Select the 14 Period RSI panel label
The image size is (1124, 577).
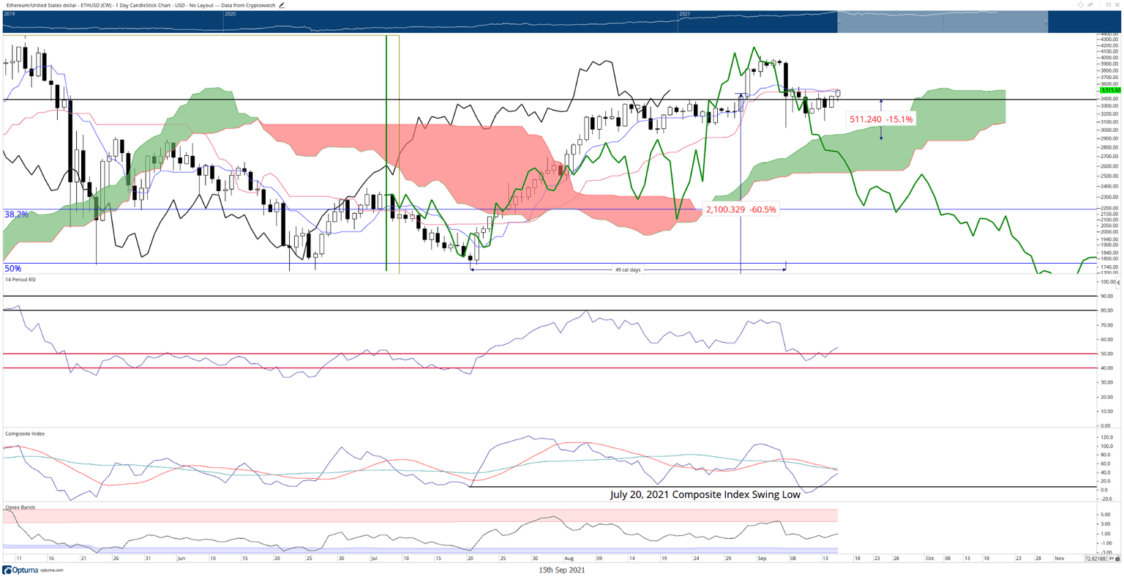20,280
